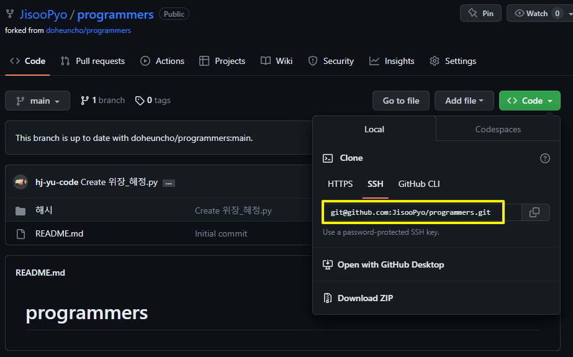Image resolution: width=573 pixels, height=357 pixels.
Task: Click the GitHub Desktop download icon
Action: coord(328,264)
